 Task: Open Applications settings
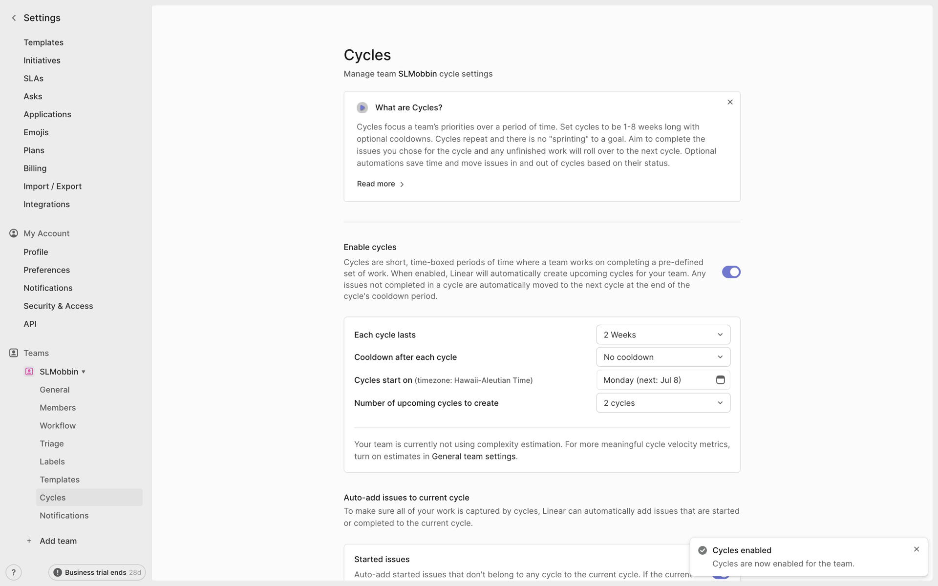click(x=47, y=114)
